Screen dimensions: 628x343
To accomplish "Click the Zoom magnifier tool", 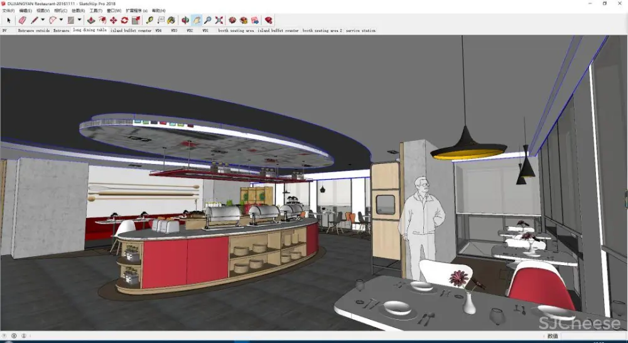I will coord(208,21).
